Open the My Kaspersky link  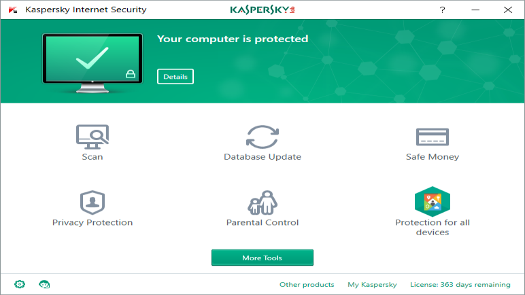[x=372, y=284]
